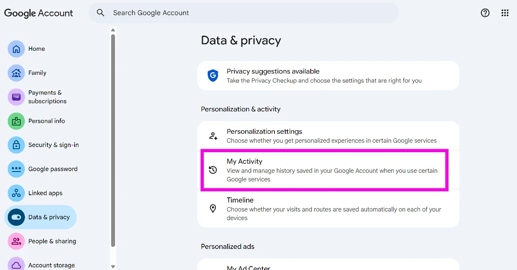Click the 'Personalization & activity' section heading

click(240, 109)
